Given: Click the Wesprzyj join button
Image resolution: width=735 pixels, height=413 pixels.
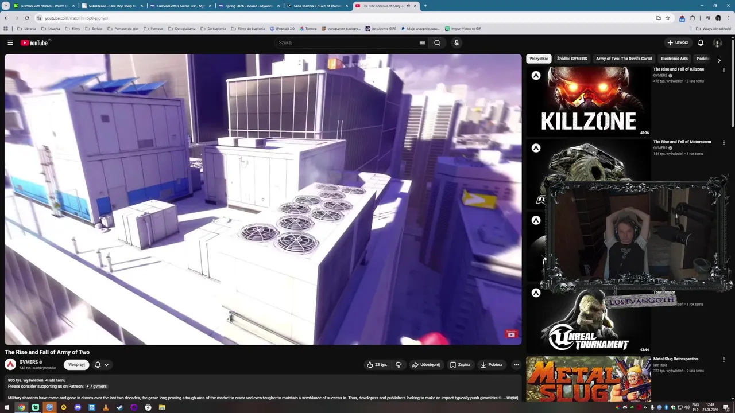Looking at the screenshot, I should click(76, 365).
